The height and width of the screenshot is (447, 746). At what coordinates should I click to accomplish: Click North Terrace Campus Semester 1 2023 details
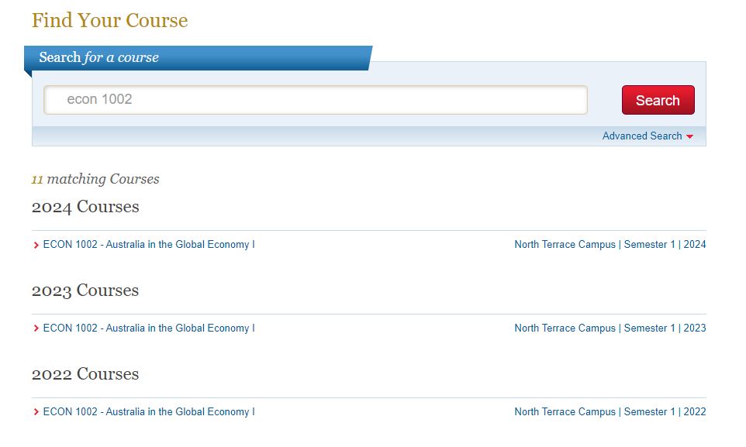pyautogui.click(x=610, y=328)
